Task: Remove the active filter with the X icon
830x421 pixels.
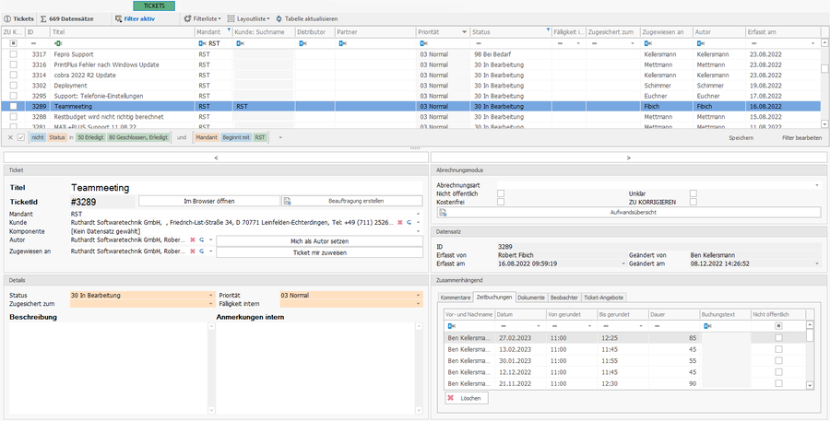Action: coord(10,137)
